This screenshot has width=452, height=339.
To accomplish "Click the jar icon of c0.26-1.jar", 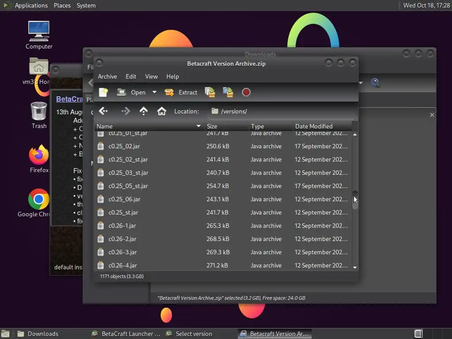I will [100, 226].
